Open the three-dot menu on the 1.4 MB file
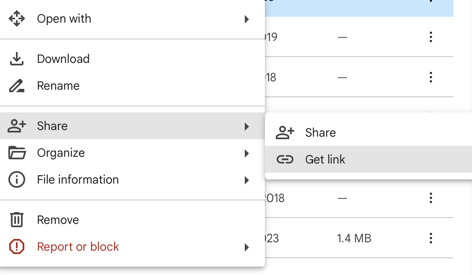The image size is (472, 275). [431, 238]
